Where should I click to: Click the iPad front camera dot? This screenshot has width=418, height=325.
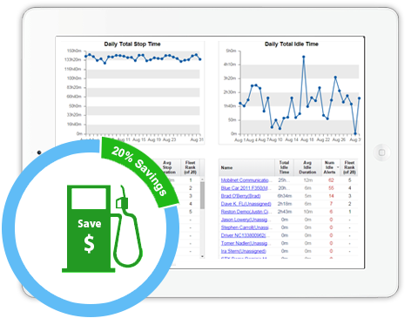39,152
